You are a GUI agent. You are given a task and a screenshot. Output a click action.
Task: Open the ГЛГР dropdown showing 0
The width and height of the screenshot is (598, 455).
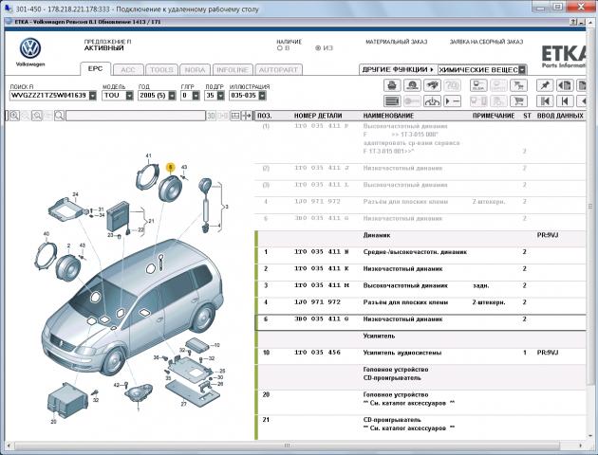coord(196,96)
